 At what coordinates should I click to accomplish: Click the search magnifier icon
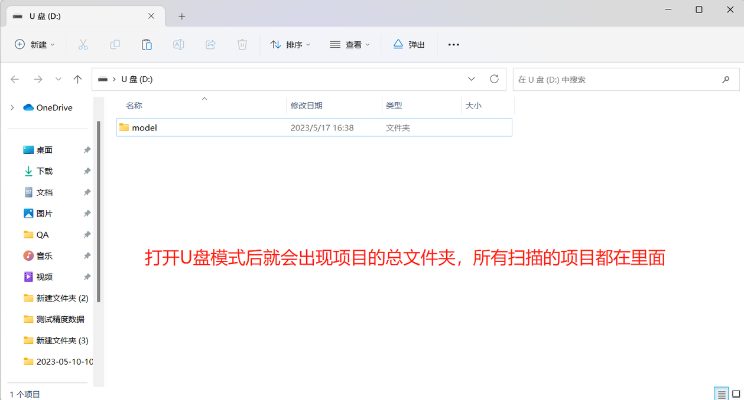click(x=726, y=80)
